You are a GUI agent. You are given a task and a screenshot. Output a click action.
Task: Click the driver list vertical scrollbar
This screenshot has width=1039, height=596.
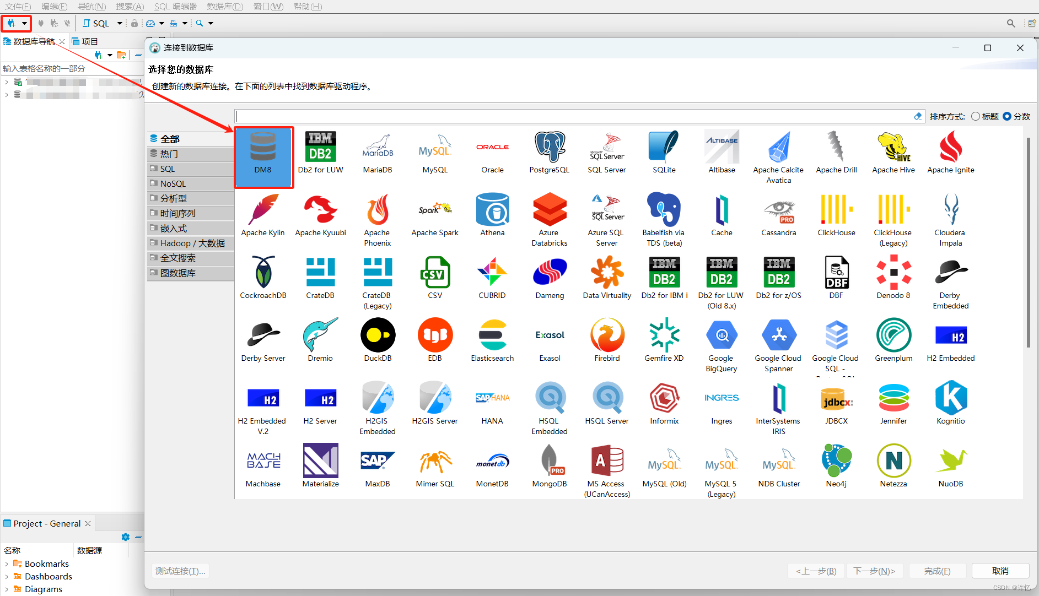click(x=1028, y=242)
